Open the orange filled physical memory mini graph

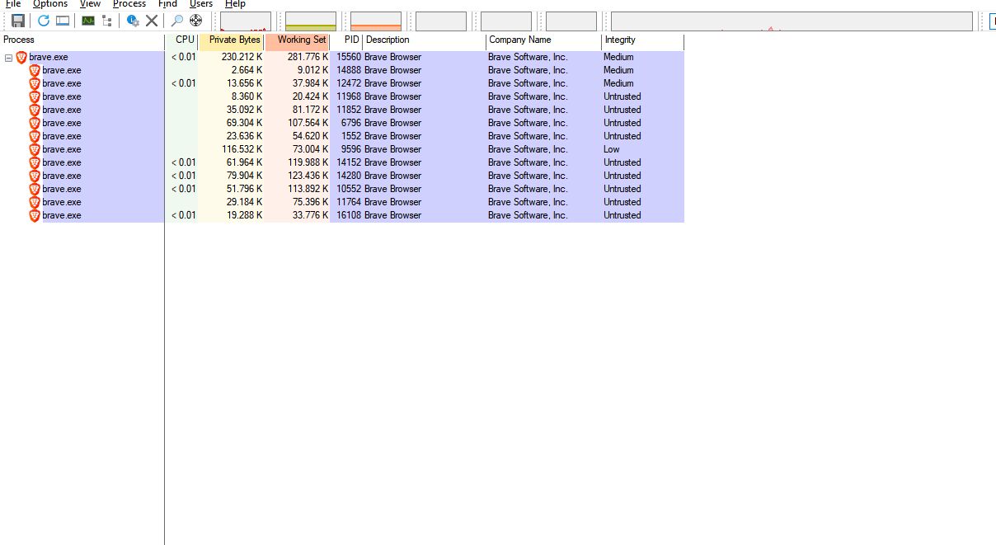pos(376,21)
